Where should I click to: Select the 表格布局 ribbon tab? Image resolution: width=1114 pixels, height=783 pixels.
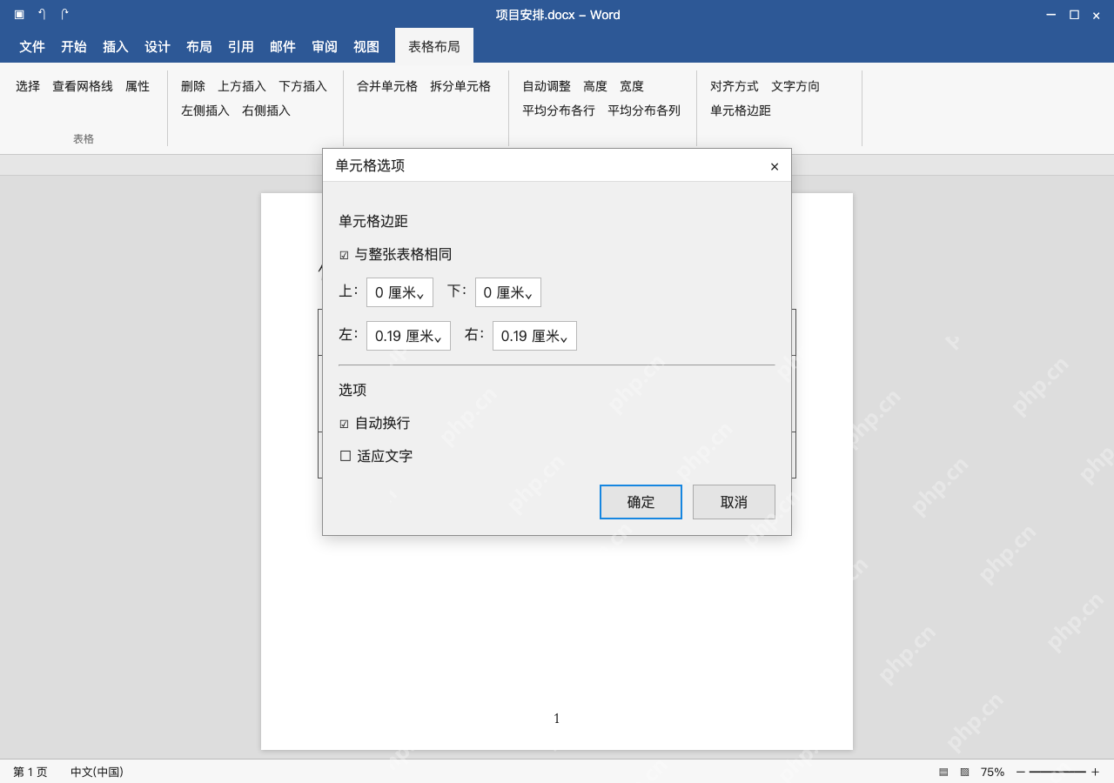pyautogui.click(x=434, y=46)
